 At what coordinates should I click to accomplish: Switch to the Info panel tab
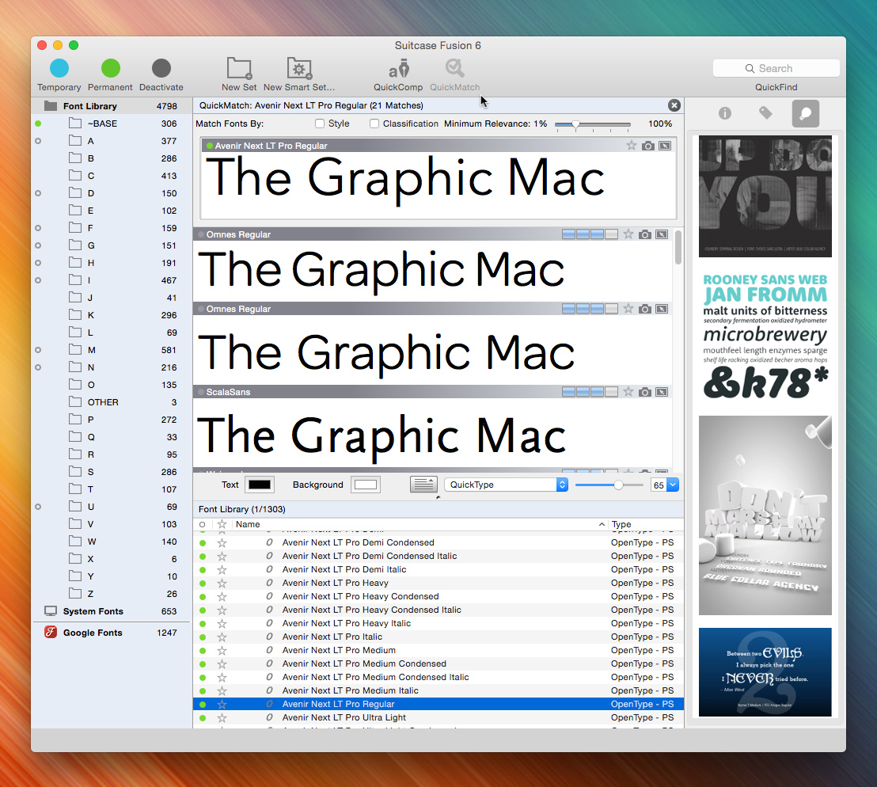[x=725, y=113]
